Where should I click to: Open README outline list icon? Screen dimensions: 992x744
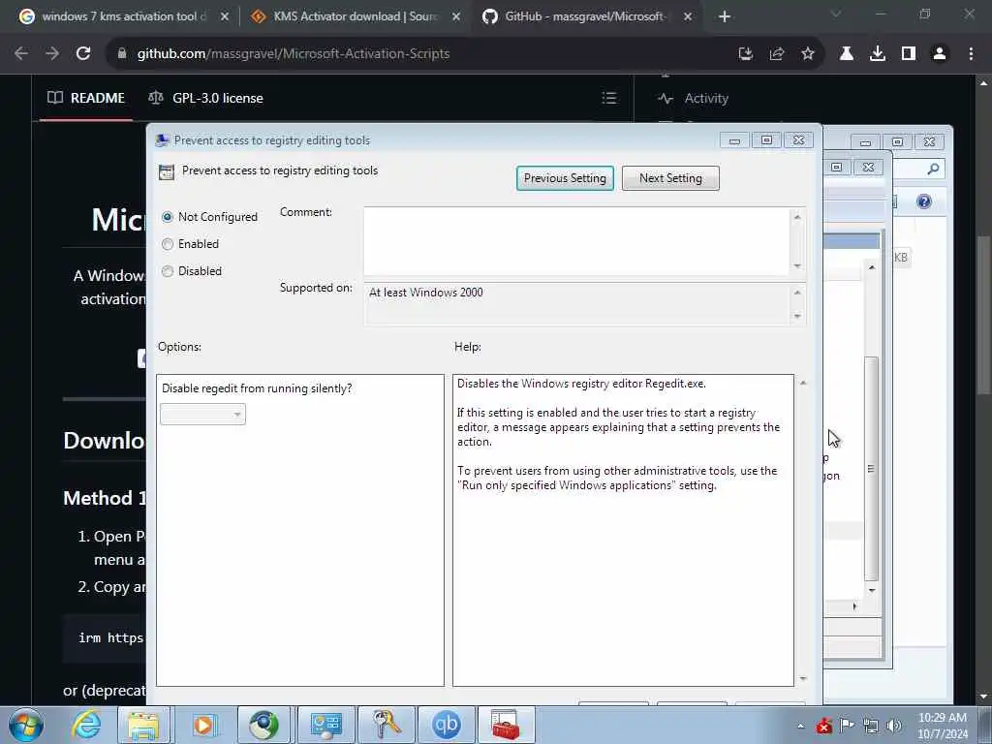click(609, 98)
